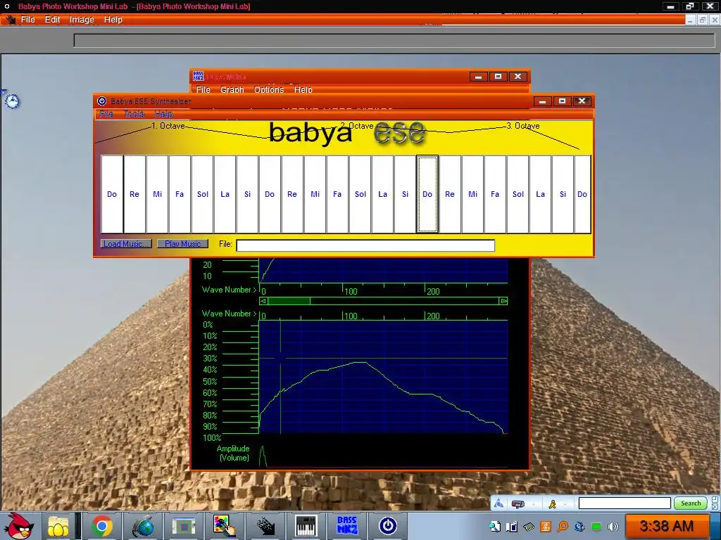Switch to the BASS MK2 taskbar app

tap(347, 526)
